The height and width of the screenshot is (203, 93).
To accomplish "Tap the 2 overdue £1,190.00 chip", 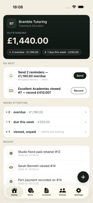I will (24, 52).
